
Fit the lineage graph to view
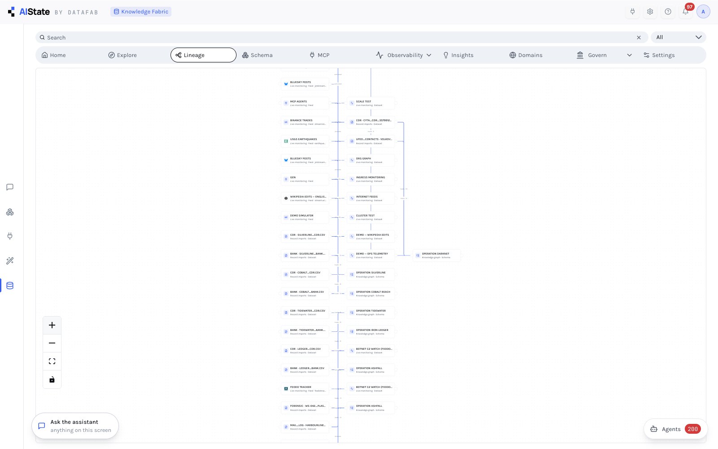tap(52, 361)
